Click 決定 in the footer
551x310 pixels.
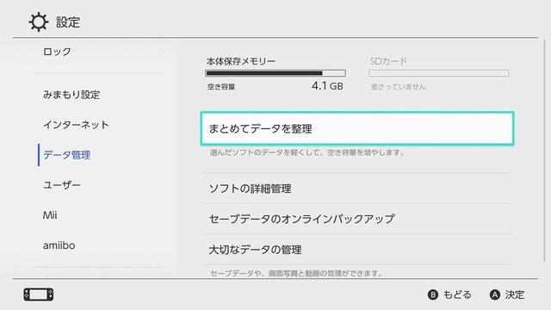tap(515, 294)
